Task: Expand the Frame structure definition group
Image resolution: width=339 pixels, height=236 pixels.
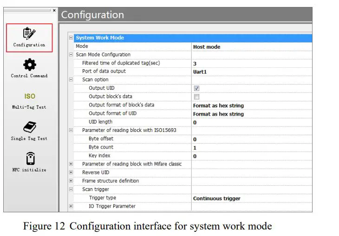Action: tap(71, 181)
